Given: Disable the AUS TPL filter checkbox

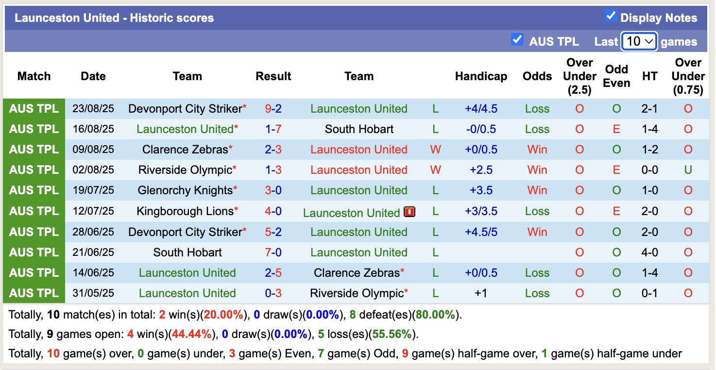Looking at the screenshot, I should [517, 40].
